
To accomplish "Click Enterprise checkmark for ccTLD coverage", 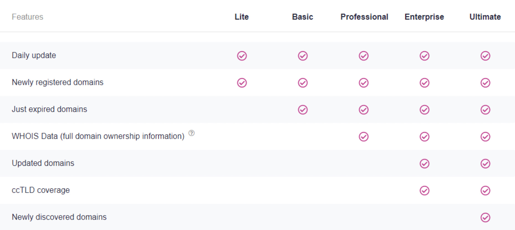I will [x=424, y=191].
